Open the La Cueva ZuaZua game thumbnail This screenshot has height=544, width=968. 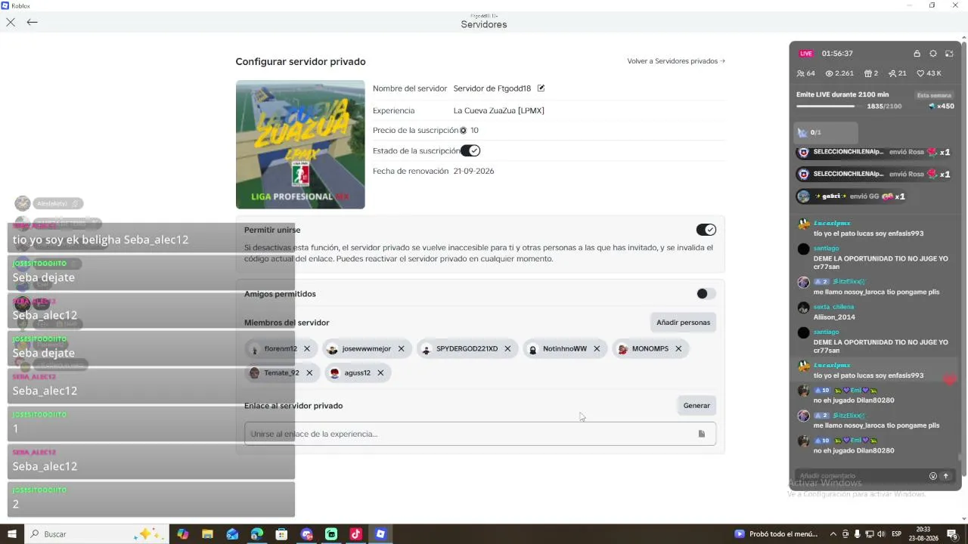tap(300, 144)
